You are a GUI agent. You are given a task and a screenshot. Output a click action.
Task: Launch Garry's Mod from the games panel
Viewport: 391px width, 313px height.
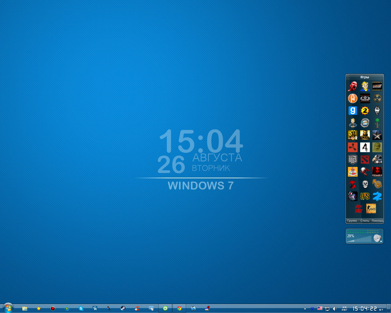click(x=353, y=111)
